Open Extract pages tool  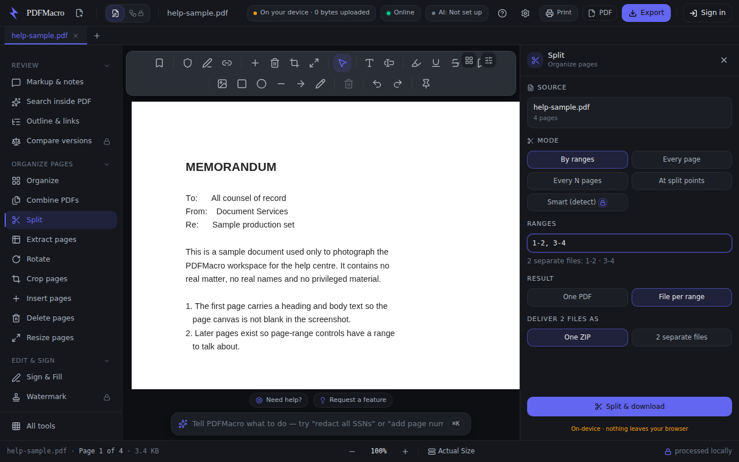pyautogui.click(x=61, y=240)
